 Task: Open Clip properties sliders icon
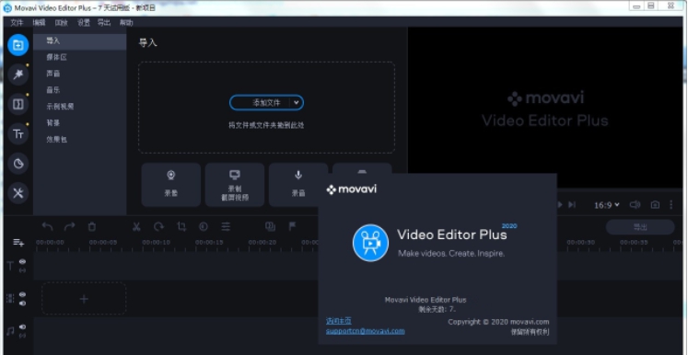click(x=226, y=226)
